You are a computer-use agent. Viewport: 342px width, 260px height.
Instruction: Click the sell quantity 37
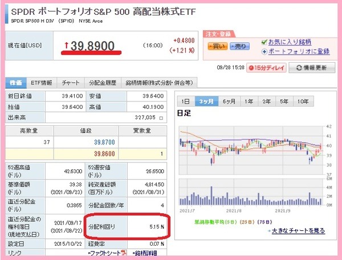(x=47, y=142)
